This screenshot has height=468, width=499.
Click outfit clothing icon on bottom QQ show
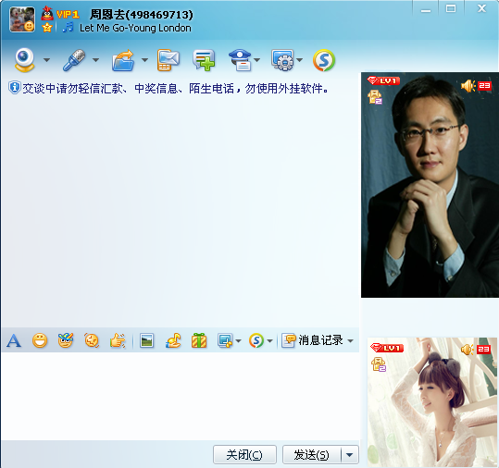(379, 364)
